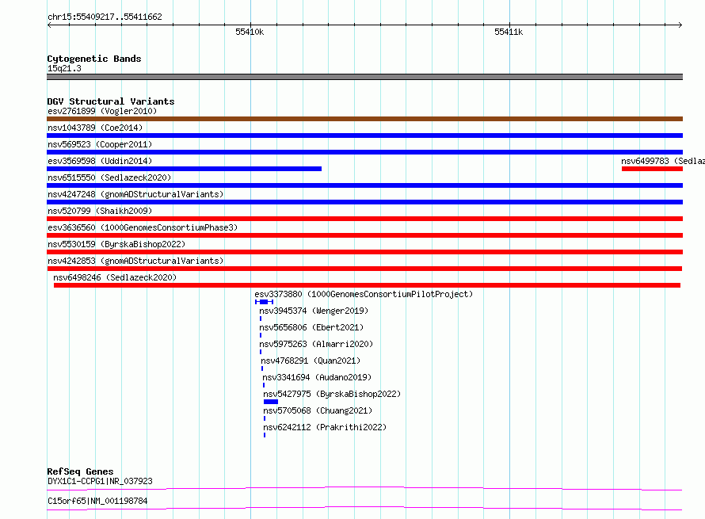Select the nsv5975263 (Almarri2020) label
Screen dimensions: 705x519
[316, 344]
